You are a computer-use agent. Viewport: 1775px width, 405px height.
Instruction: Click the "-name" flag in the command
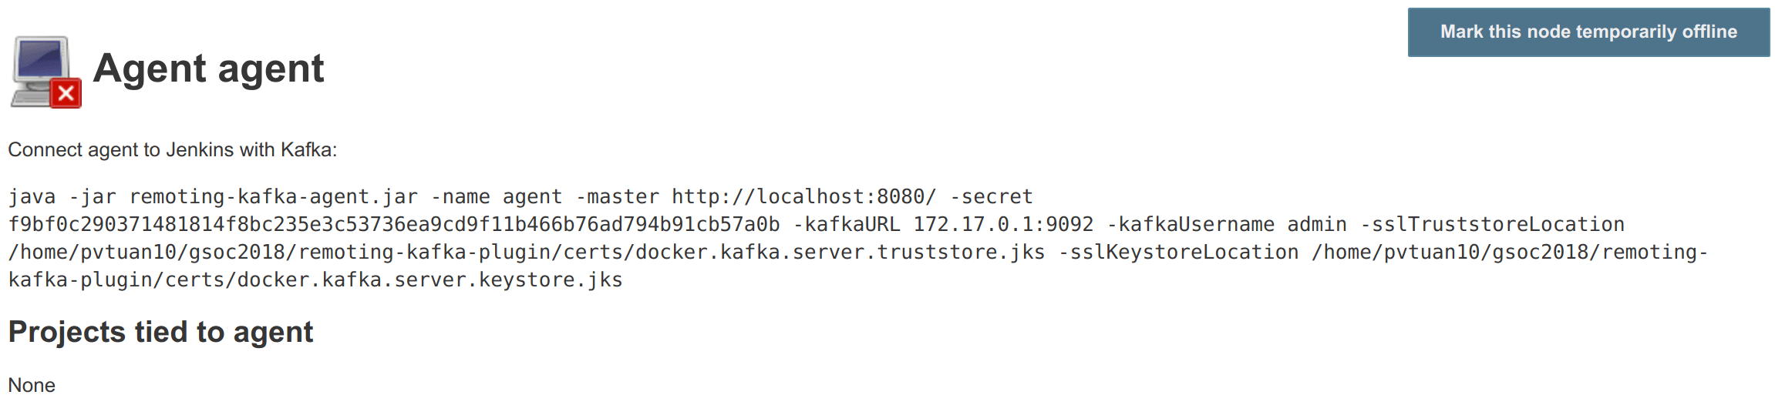click(x=460, y=197)
